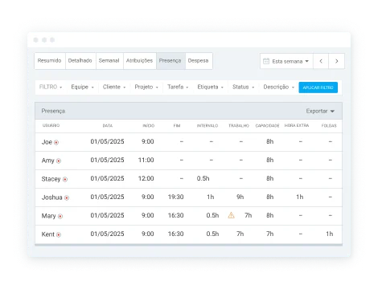Image resolution: width=378 pixels, height=289 pixels.
Task: Click the CAPACIDADE column header
Action: point(267,125)
